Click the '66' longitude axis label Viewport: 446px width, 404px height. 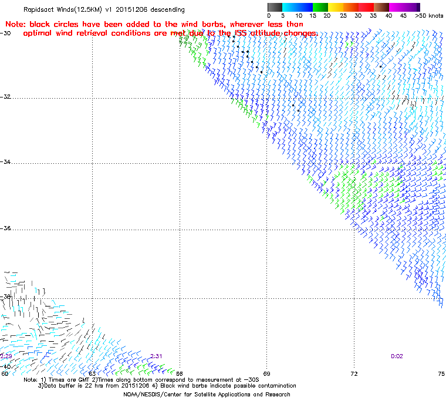pyautogui.click(x=180, y=373)
